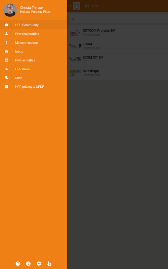The width and height of the screenshot is (168, 269).
Task: Go back using the left chevron arrow
Action: 70,6
